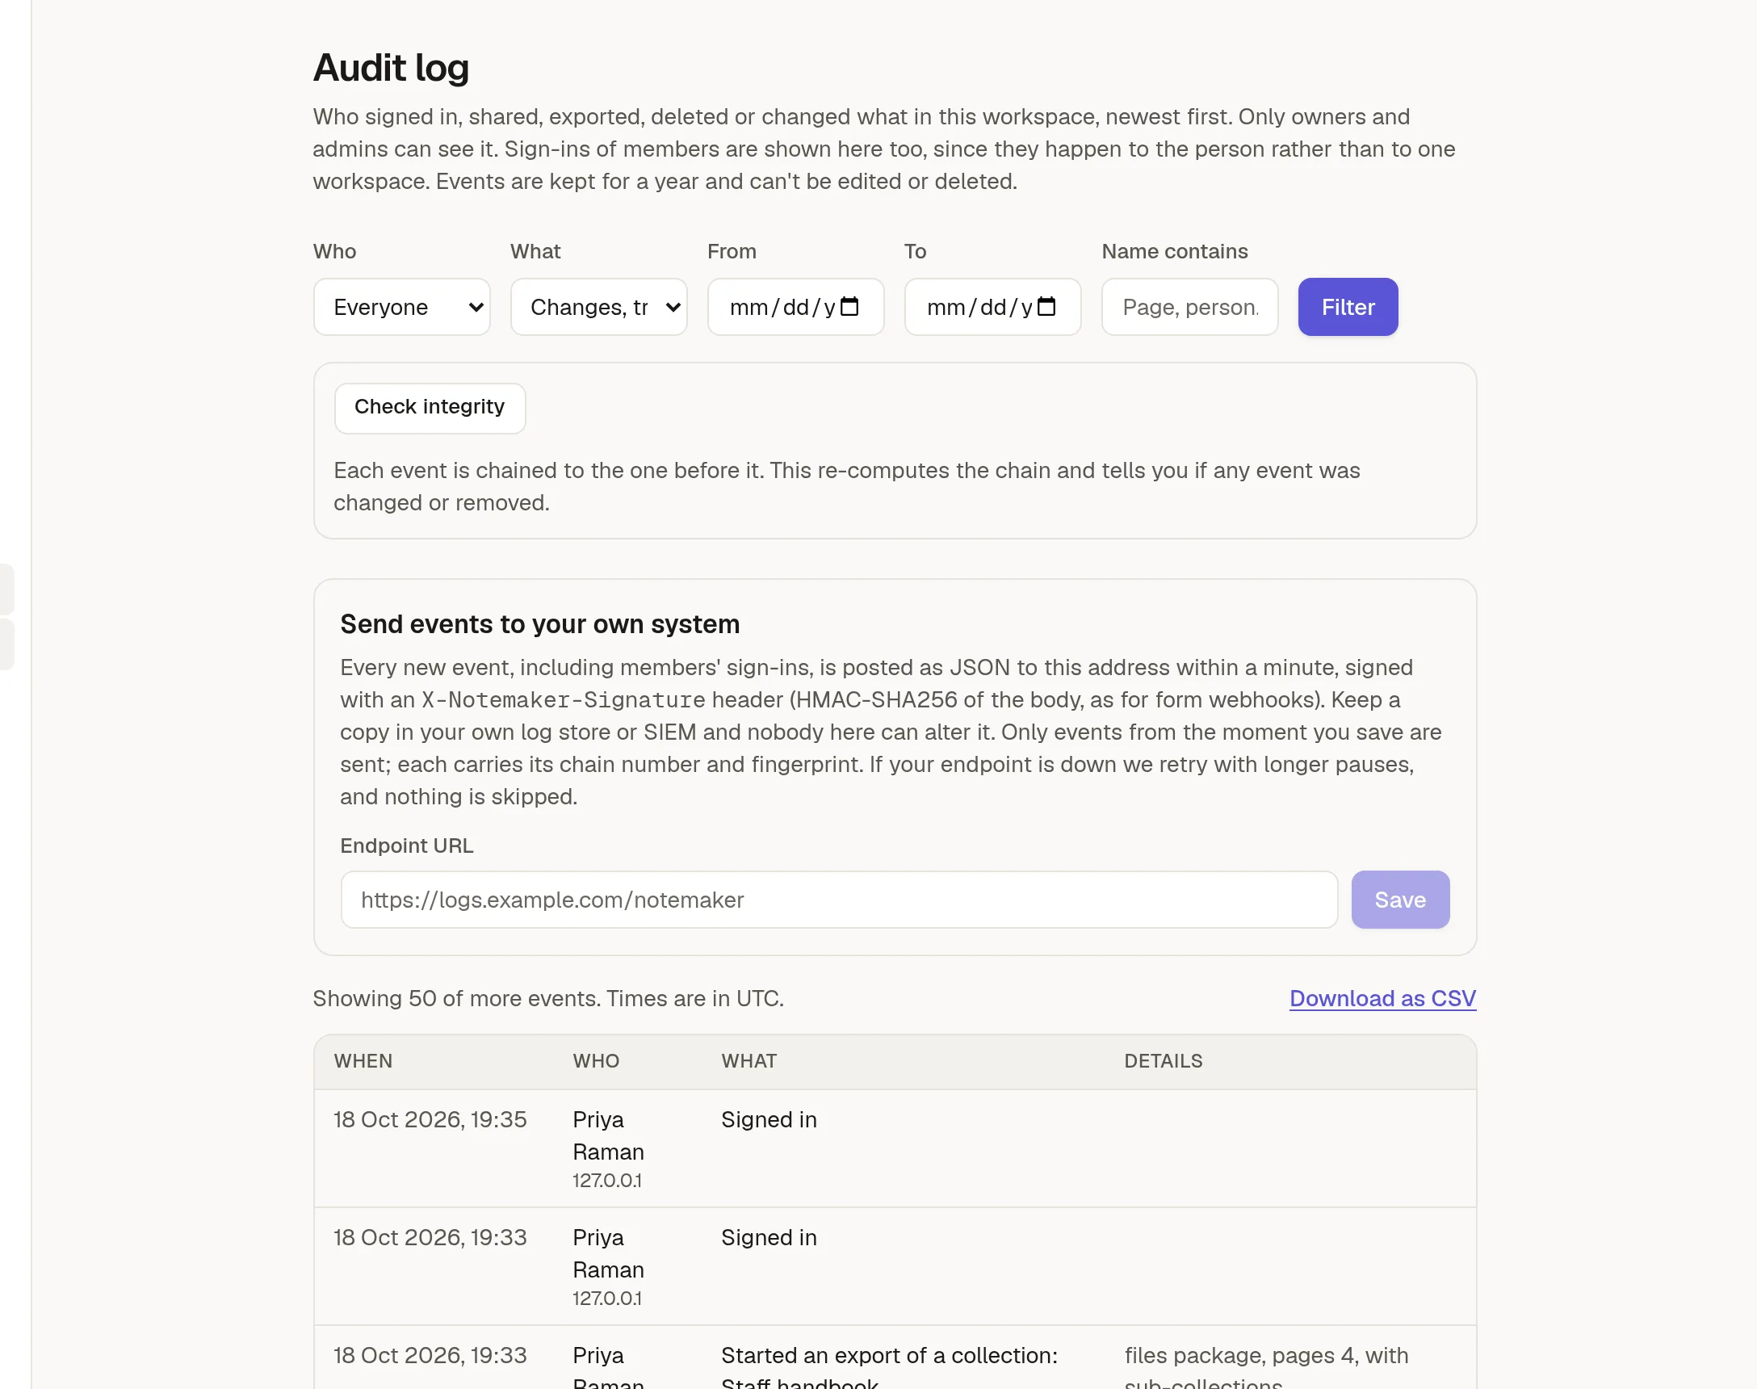Viewport: 1757px width, 1389px height.
Task: Click the To date input field
Action: pyautogui.click(x=992, y=307)
